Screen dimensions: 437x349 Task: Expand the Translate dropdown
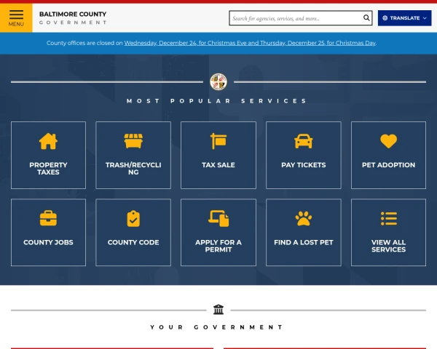[404, 18]
